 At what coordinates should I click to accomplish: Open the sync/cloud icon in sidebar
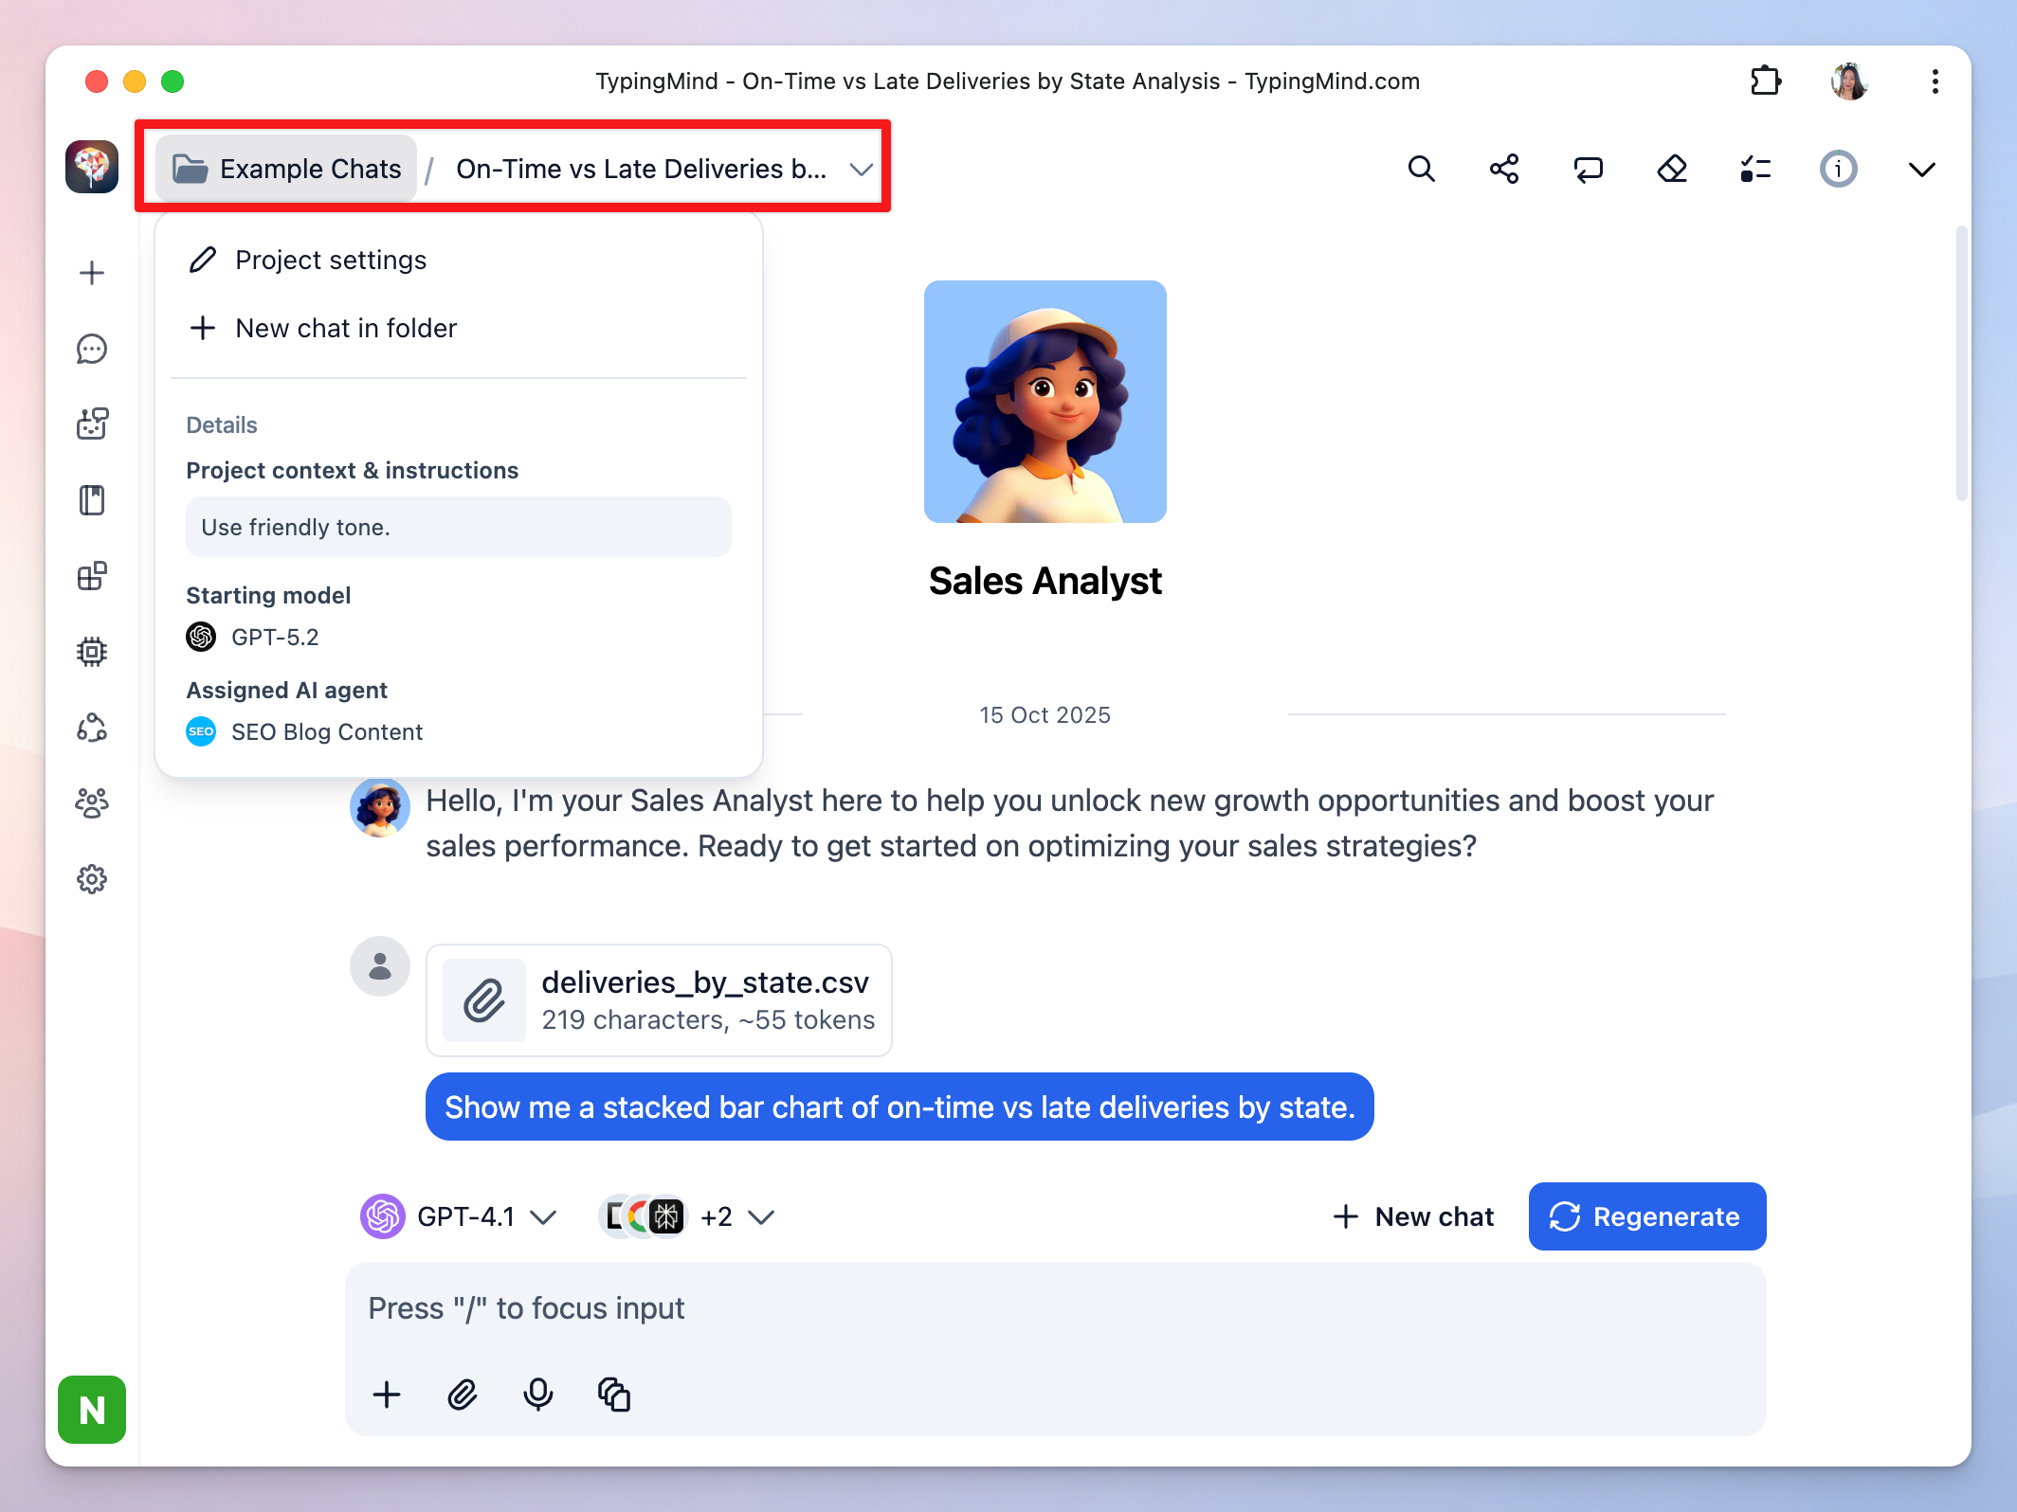pyautogui.click(x=92, y=728)
